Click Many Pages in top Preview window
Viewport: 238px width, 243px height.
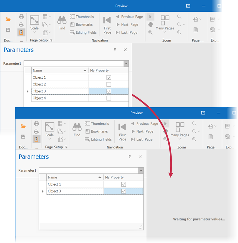[165, 24]
